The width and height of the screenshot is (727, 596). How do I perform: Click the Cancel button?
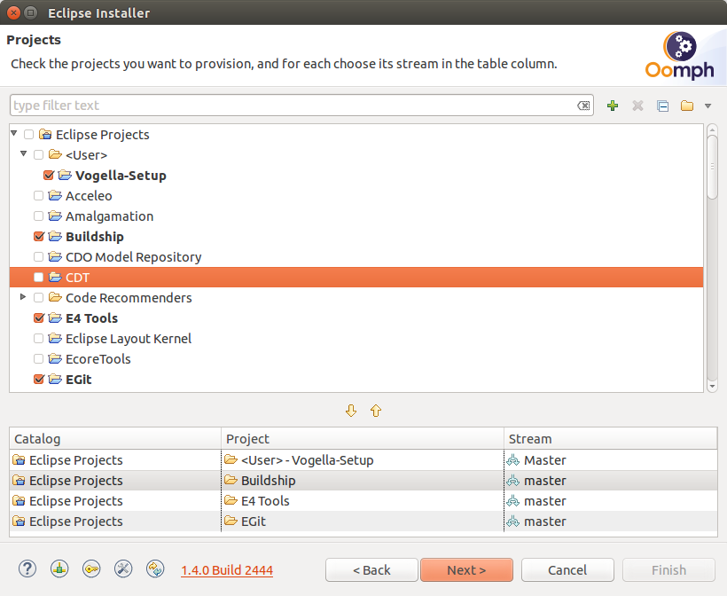(567, 570)
